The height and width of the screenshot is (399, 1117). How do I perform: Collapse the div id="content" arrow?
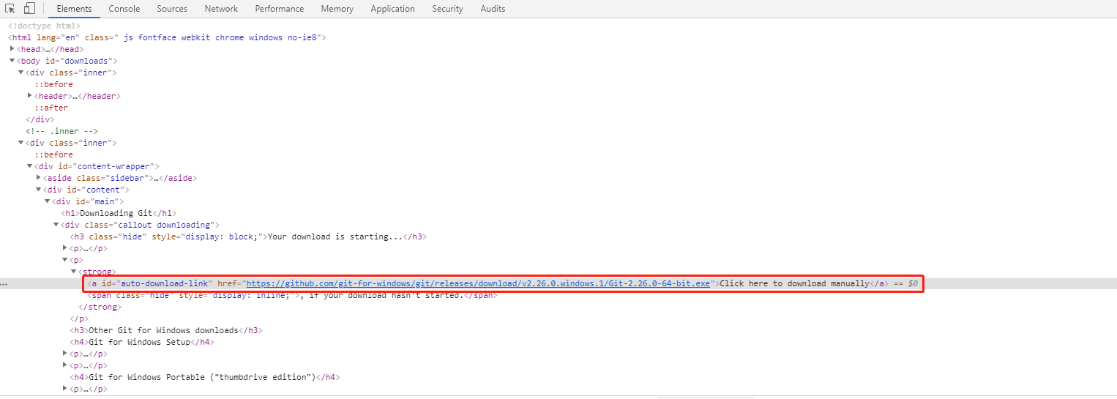coord(39,190)
